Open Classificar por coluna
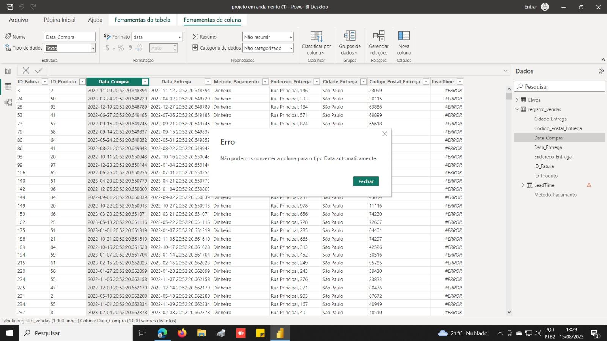 [316, 43]
